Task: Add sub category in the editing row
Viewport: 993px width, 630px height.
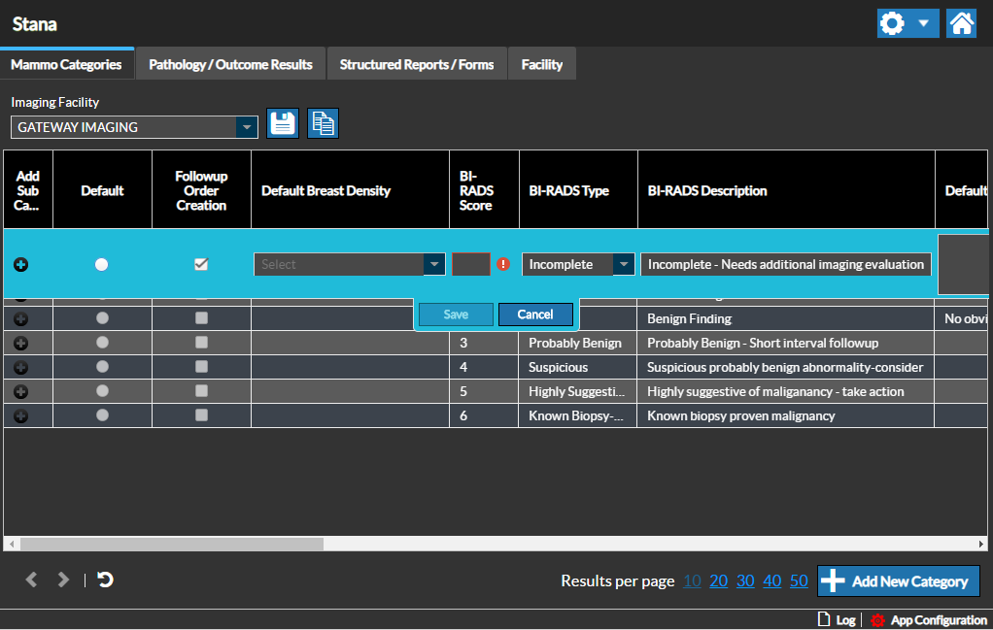Action: (x=21, y=264)
